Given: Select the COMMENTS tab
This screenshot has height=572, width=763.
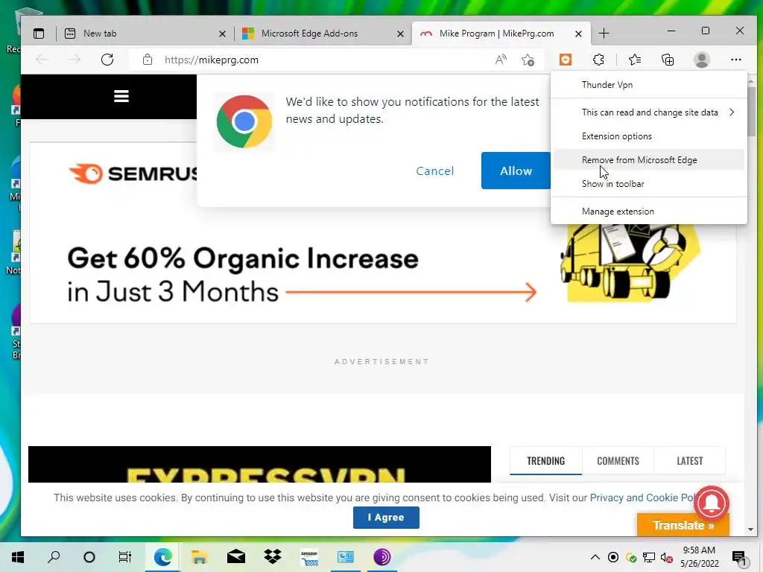Looking at the screenshot, I should tap(618, 460).
